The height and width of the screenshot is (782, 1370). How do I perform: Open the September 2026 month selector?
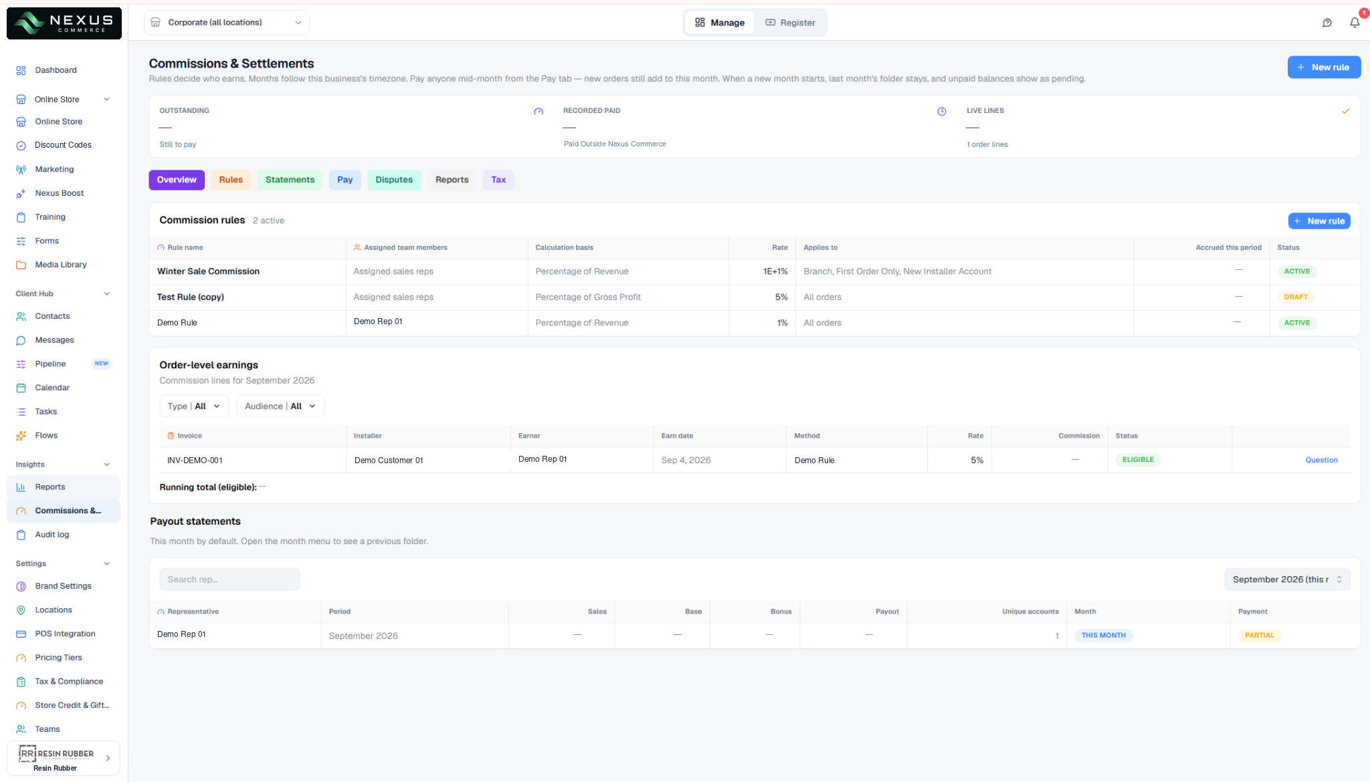pos(1287,579)
